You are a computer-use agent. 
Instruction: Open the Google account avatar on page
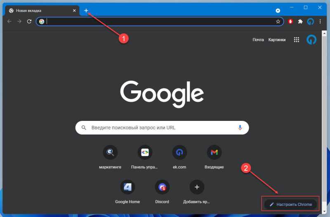click(x=311, y=40)
